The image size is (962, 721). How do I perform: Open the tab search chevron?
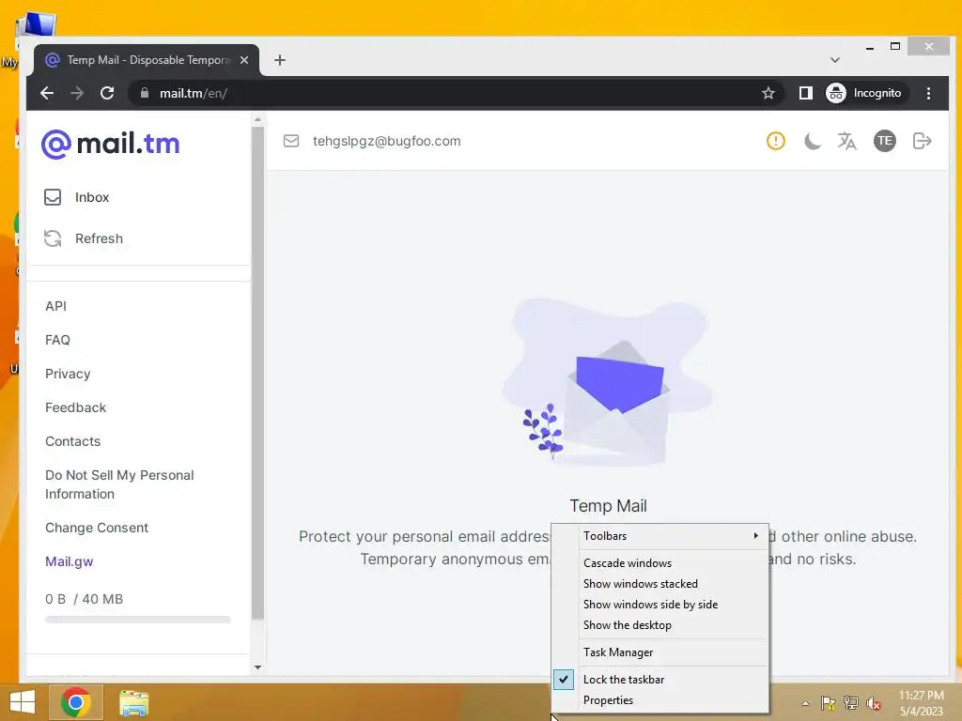(x=835, y=60)
